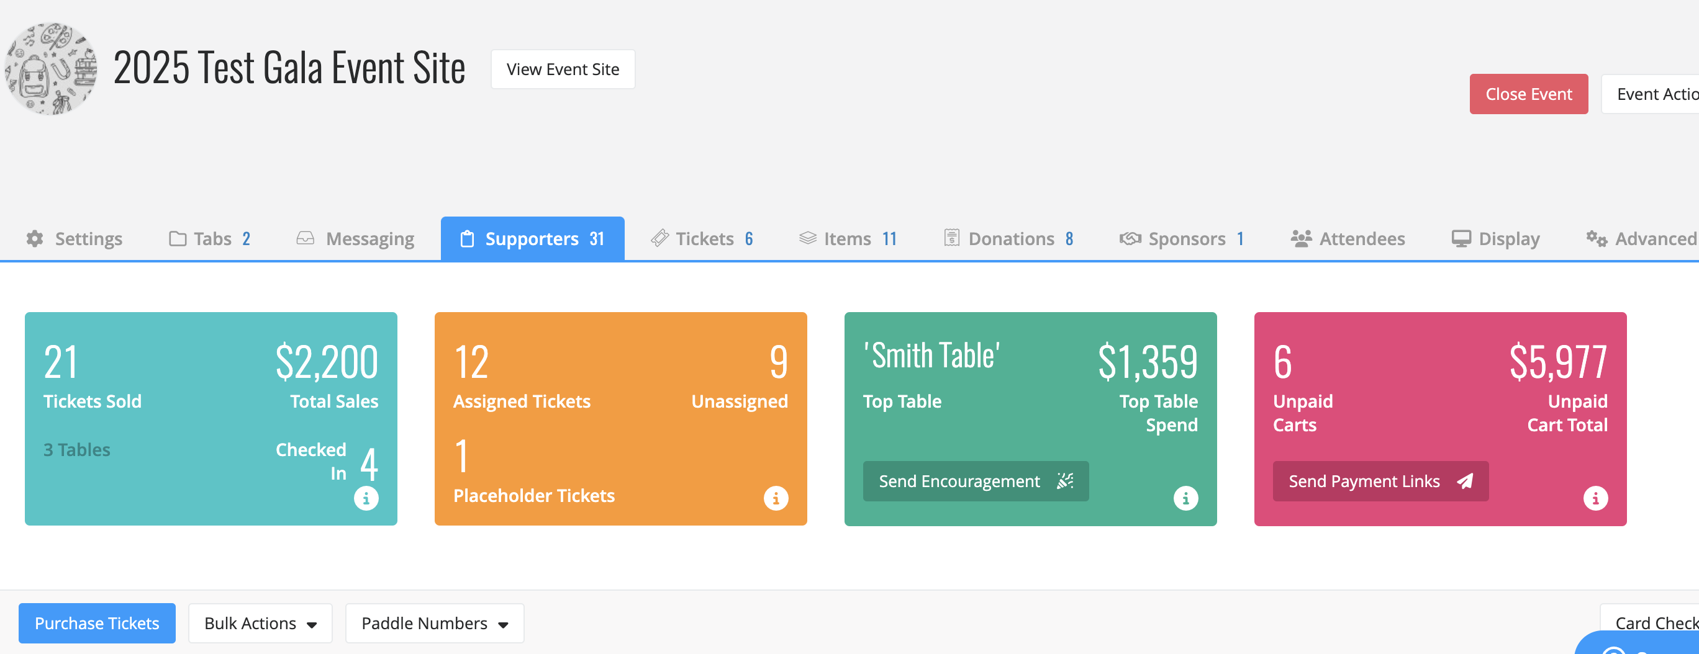The width and height of the screenshot is (1699, 654).
Task: Open the Donations tab
Action: [1008, 239]
